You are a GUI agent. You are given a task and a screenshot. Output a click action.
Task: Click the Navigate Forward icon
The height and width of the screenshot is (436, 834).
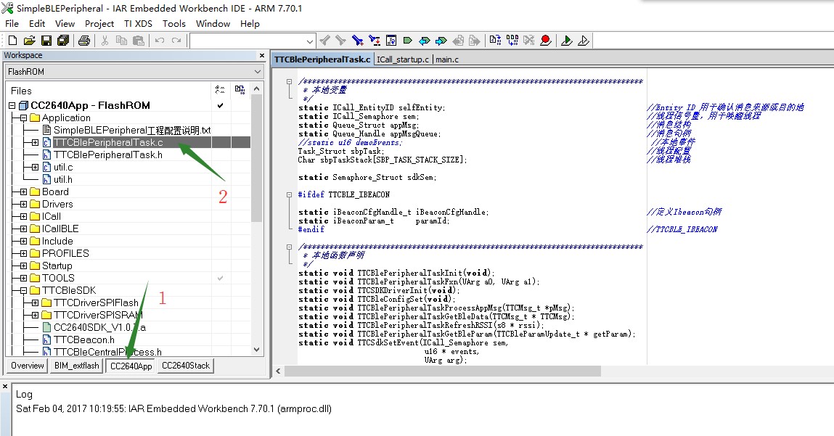pos(475,41)
